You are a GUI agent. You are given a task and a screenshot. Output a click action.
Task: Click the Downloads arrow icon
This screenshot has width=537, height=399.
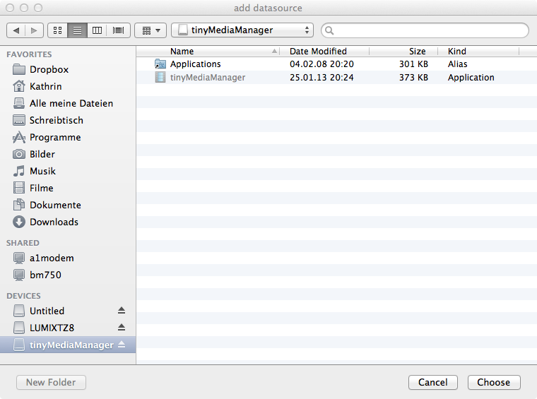[x=19, y=222]
